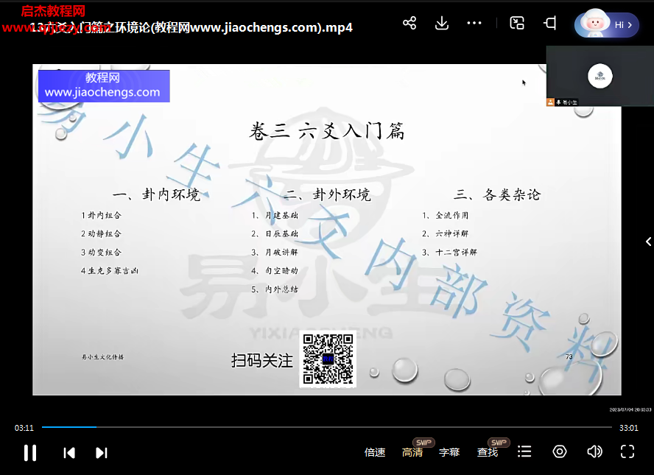Skip to the next video
The width and height of the screenshot is (654, 475).
[x=102, y=453]
